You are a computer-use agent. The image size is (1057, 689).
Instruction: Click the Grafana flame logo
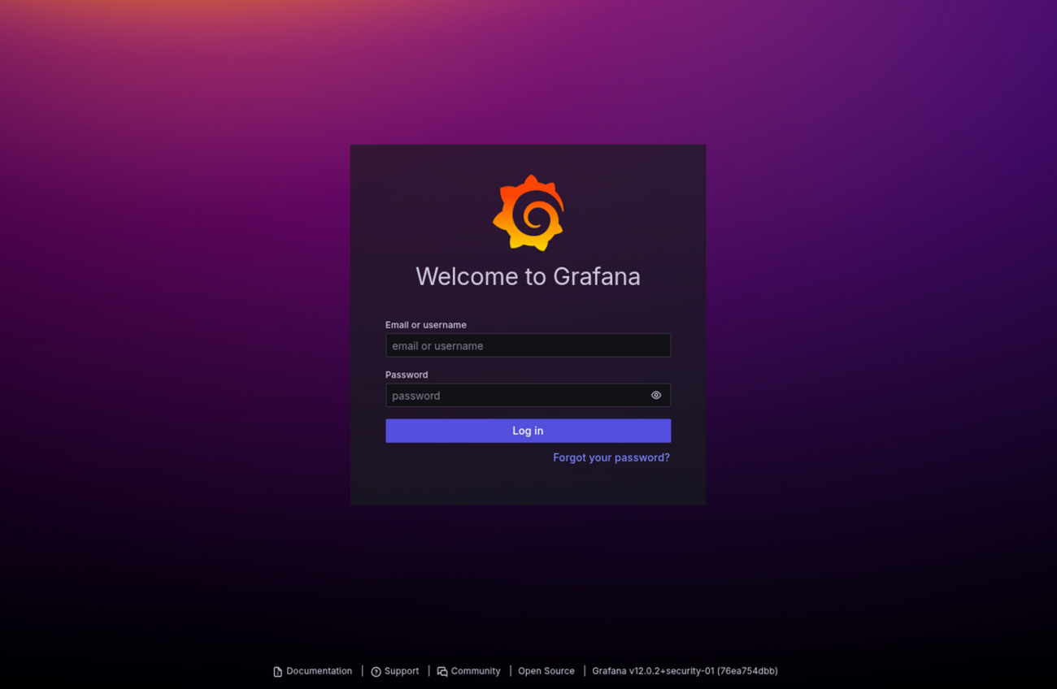coord(528,212)
